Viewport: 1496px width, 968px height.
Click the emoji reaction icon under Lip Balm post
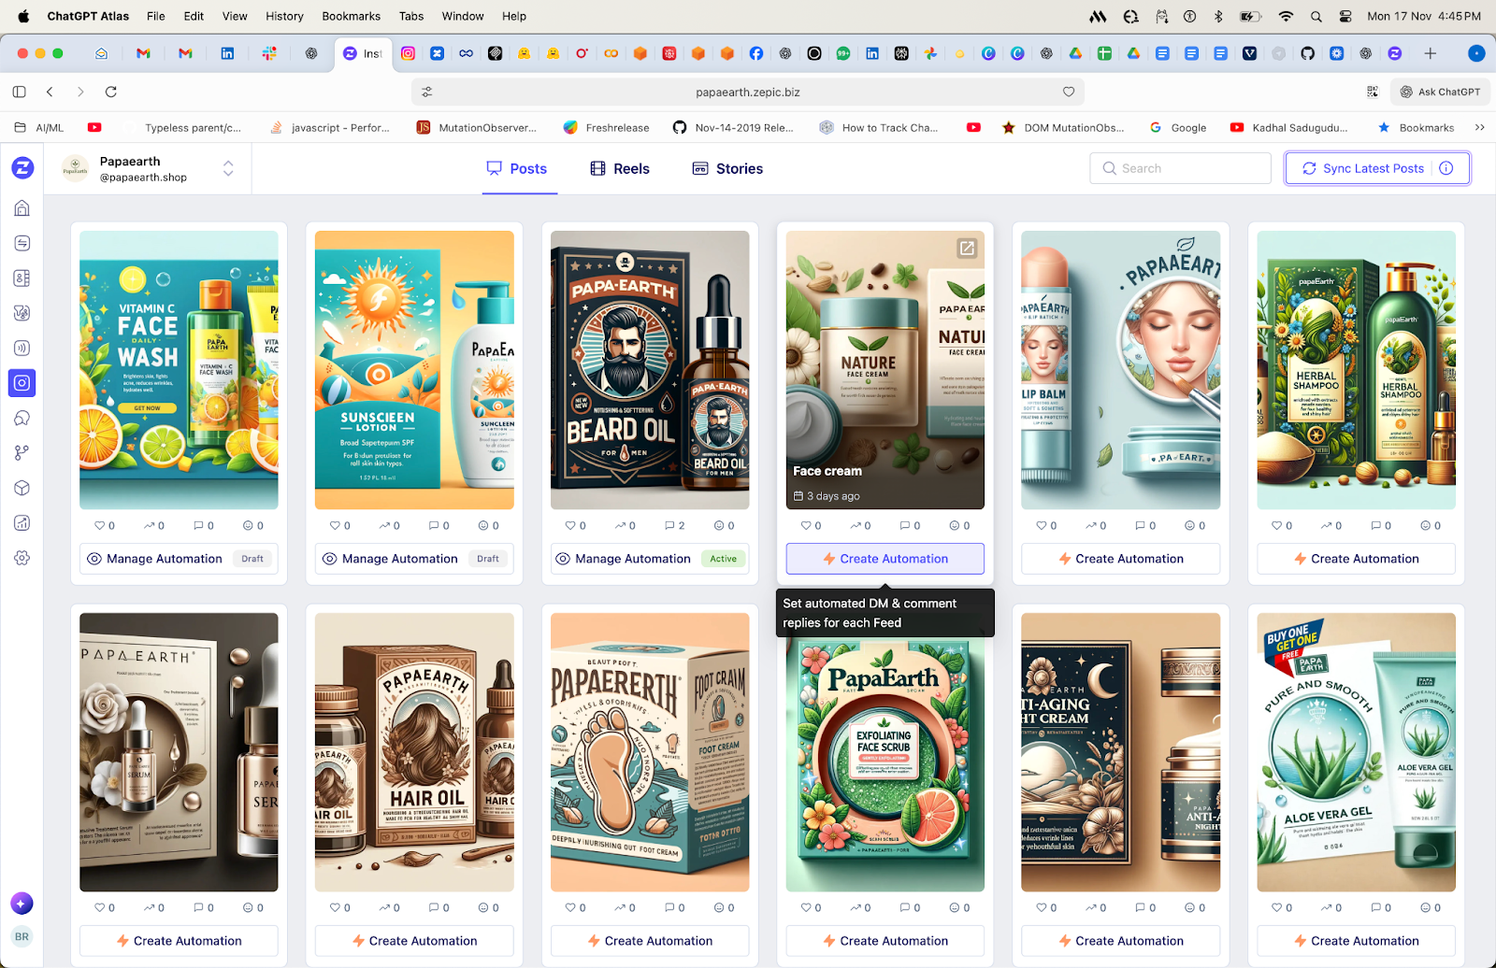[x=1189, y=525]
